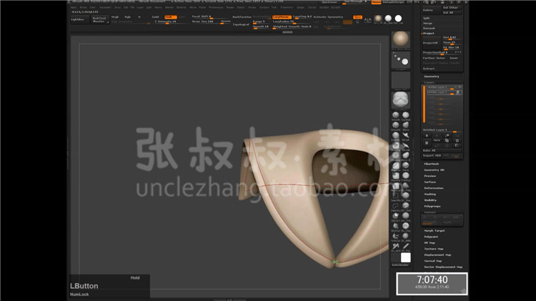The width and height of the screenshot is (536, 301).
Task: Expand the Geometry subpalette
Action: pyautogui.click(x=432, y=77)
